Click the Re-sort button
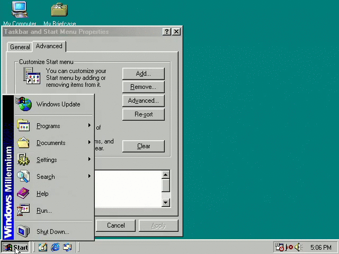339x254 pixels. point(144,114)
